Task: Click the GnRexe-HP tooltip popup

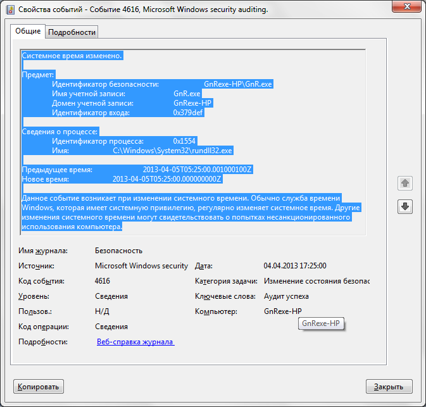Action: point(321,323)
